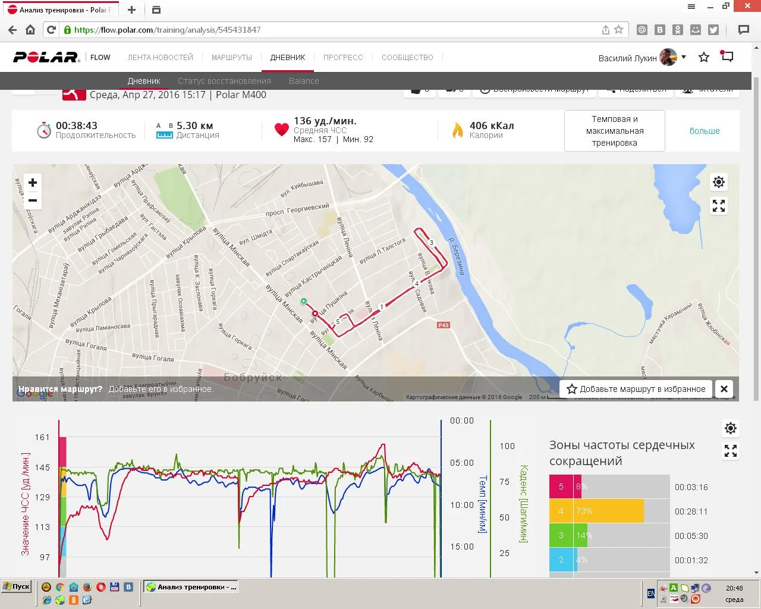761x609 pixels.
Task: Reload the page in browser
Action: point(51,30)
